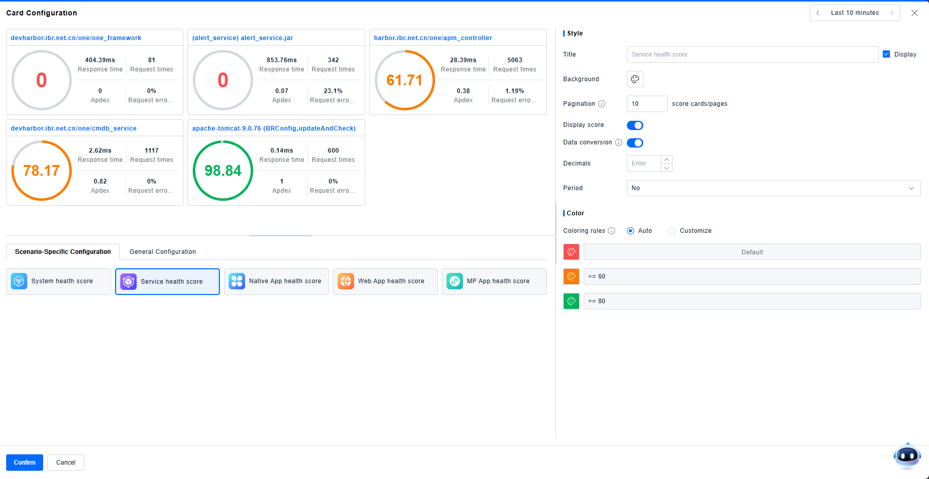Viewport: 929px width, 479px height.
Task: Click the Coloring rules info icon
Action: click(611, 231)
